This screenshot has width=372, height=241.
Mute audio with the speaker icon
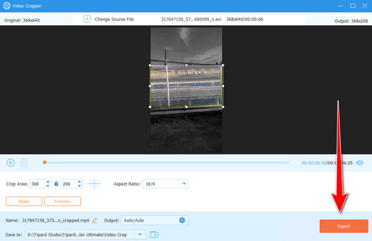pyautogui.click(x=360, y=163)
